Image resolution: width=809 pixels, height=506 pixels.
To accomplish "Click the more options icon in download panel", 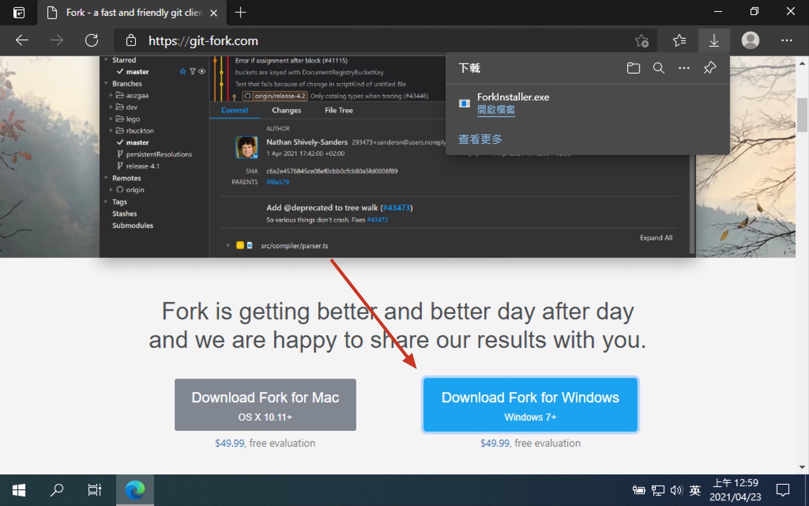I will point(684,67).
